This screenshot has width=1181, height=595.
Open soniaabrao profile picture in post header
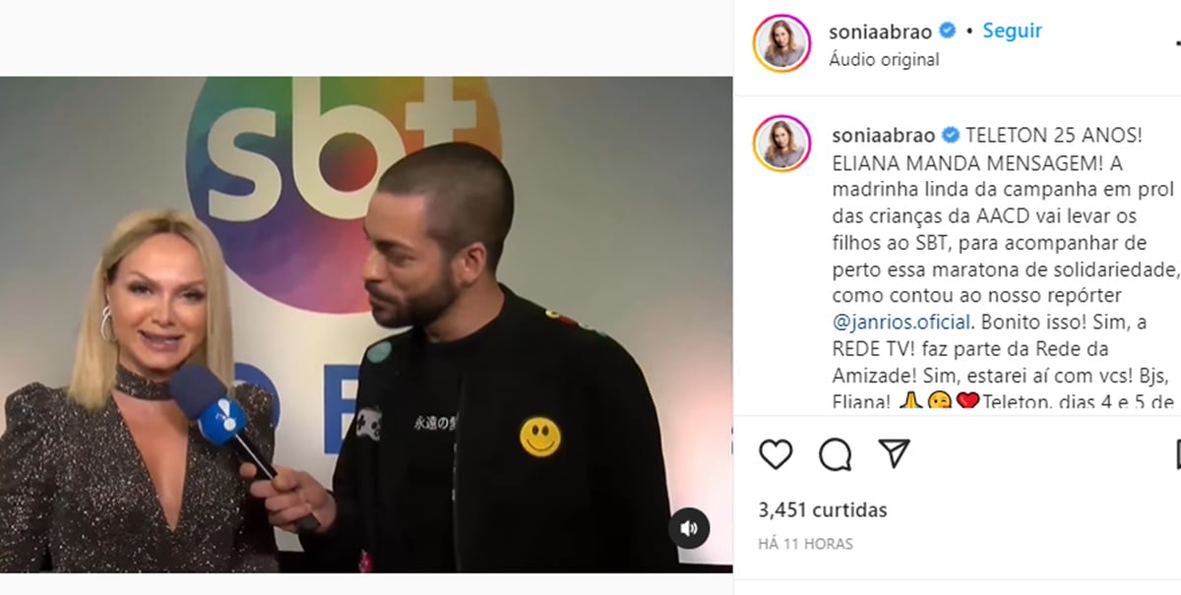(782, 43)
